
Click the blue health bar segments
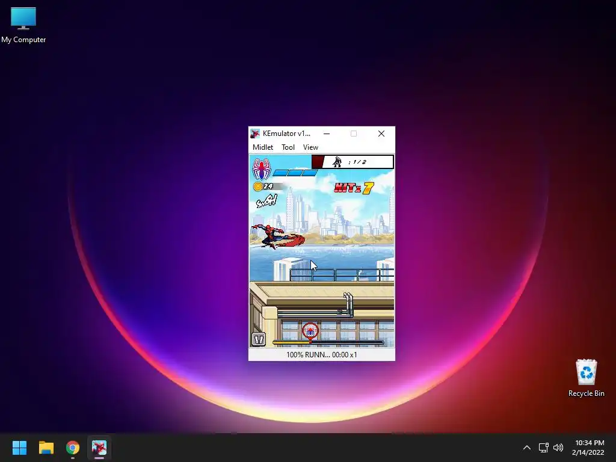click(295, 173)
